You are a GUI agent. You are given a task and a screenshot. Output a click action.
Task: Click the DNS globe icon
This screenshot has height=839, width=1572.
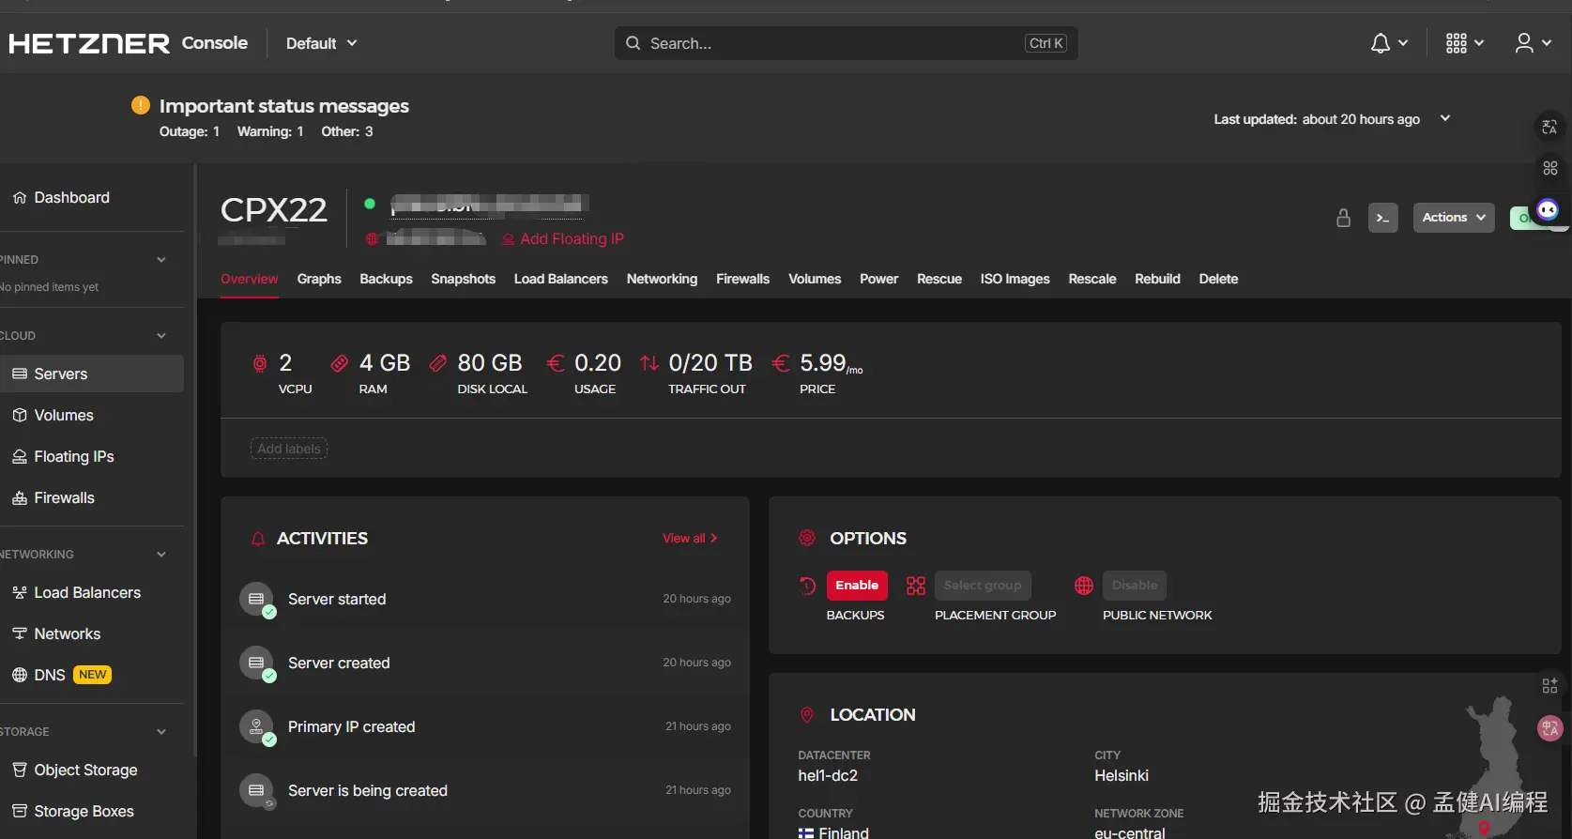click(20, 675)
